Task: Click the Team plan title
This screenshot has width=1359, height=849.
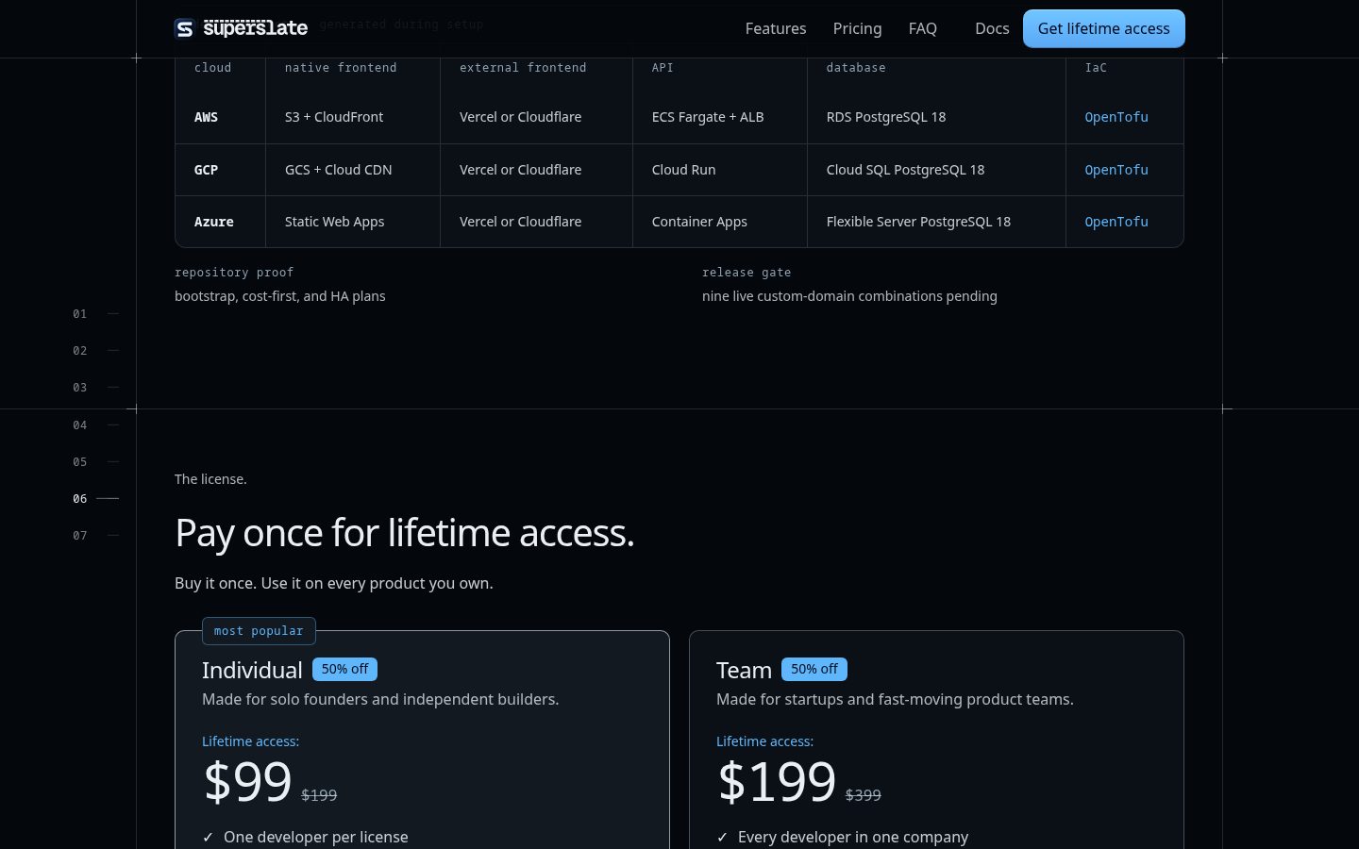Action: coord(744,670)
